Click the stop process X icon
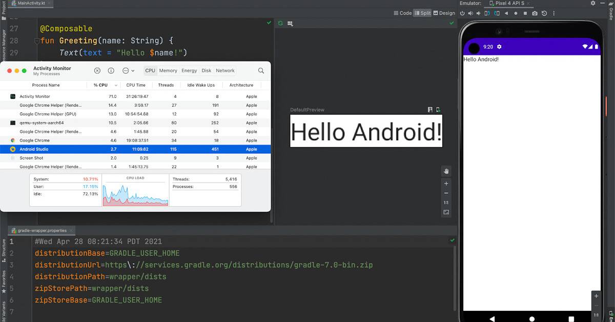 click(x=97, y=71)
